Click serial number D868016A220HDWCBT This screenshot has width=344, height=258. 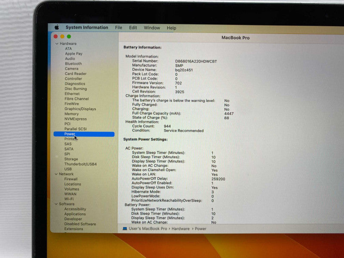(196, 61)
